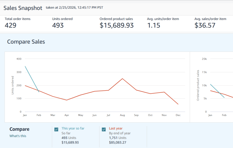The height and width of the screenshot is (148, 233).
Task: Click the Avg. units/order item value 1.15
Action: point(154,25)
